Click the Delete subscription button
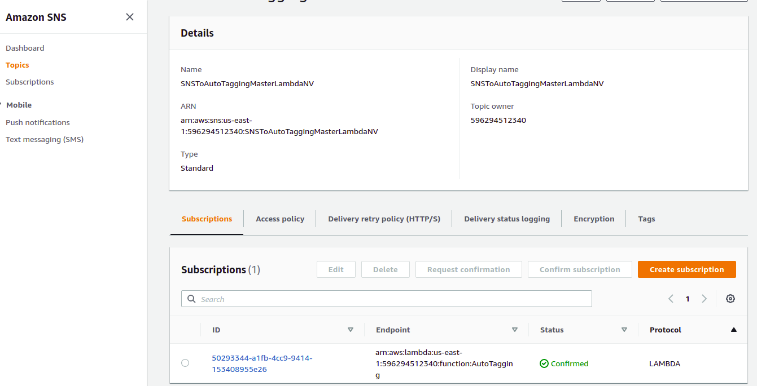 pyautogui.click(x=386, y=269)
